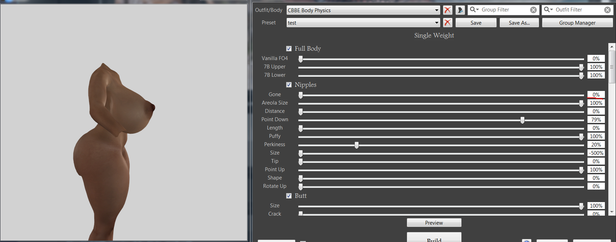Click the Save button
Screen dimensions: 616x242
476,23
